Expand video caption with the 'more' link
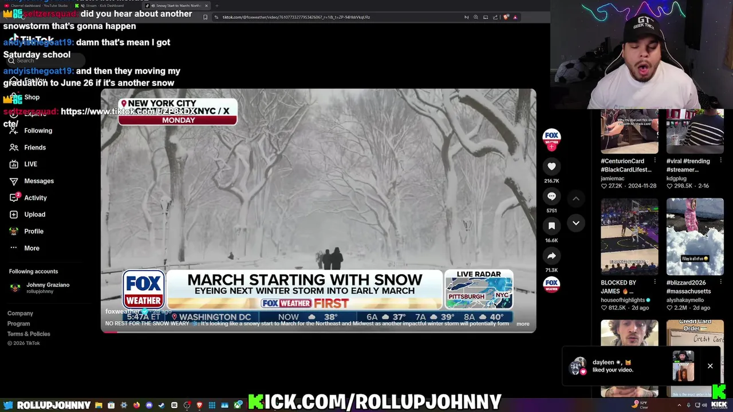This screenshot has height=412, width=733. [523, 324]
